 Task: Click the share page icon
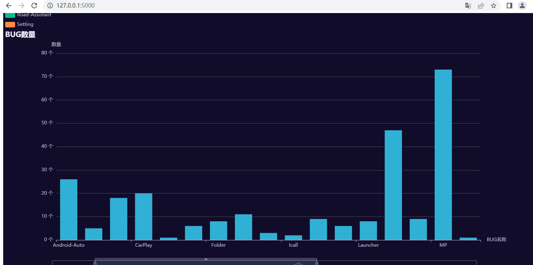[x=481, y=6]
